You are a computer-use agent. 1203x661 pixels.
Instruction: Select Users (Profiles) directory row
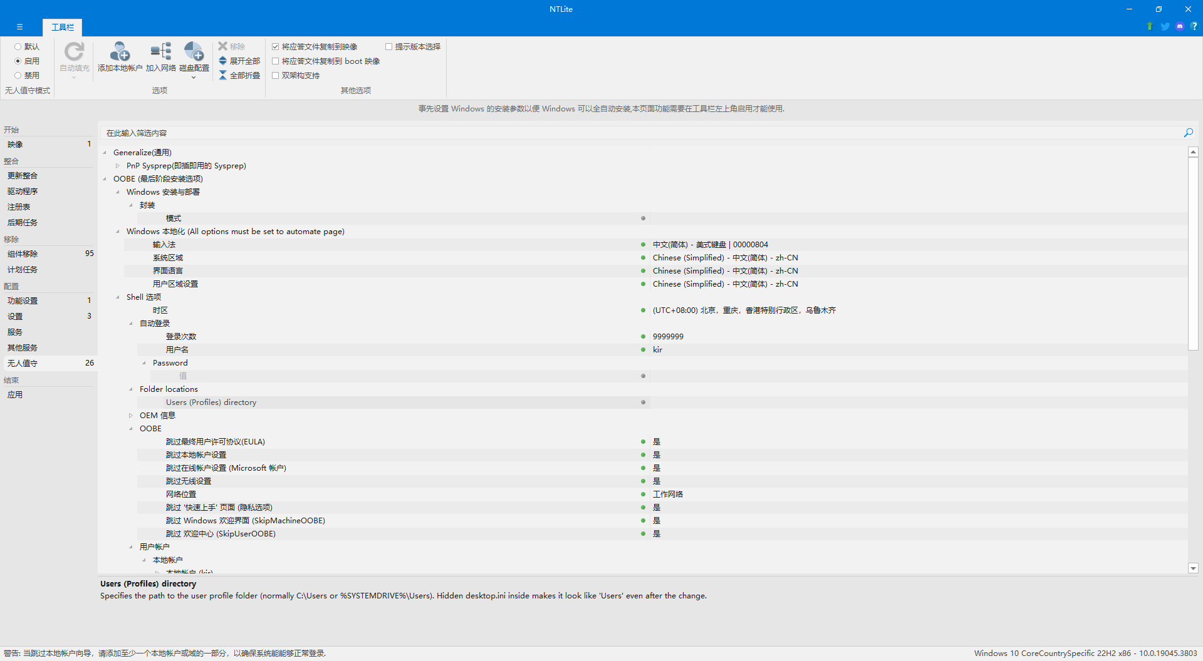tap(662, 402)
